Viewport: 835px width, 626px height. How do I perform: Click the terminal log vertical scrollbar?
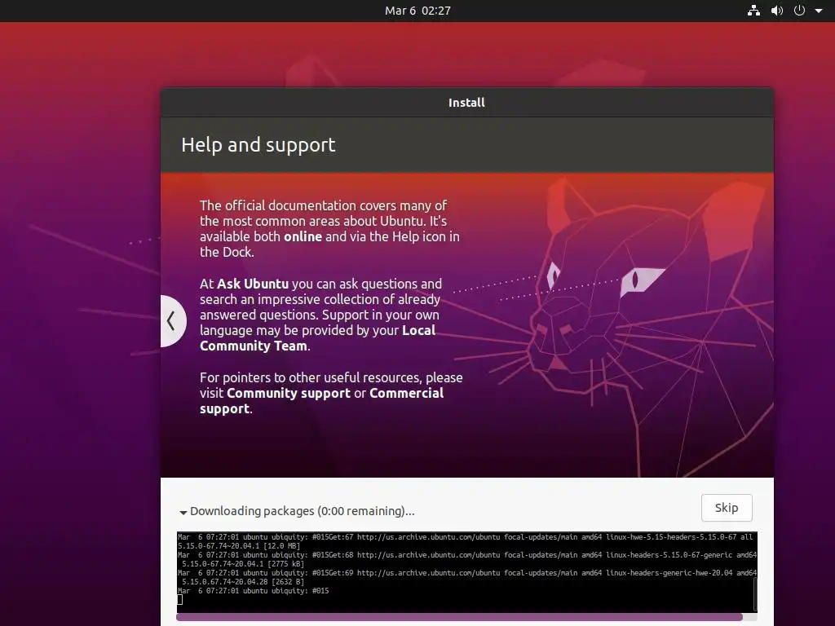[754, 594]
